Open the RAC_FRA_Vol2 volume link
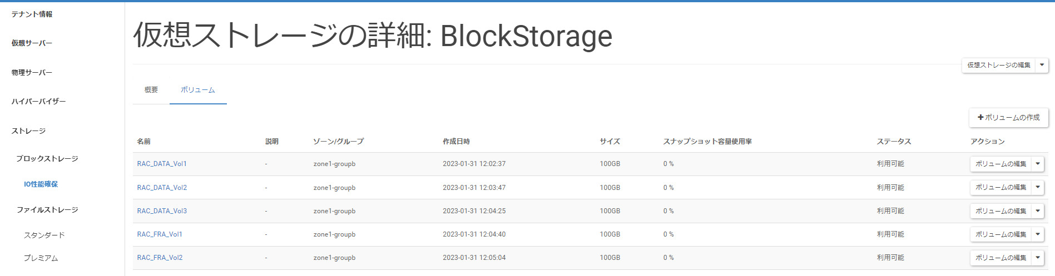Image resolution: width=1055 pixels, height=276 pixels. [x=160, y=258]
